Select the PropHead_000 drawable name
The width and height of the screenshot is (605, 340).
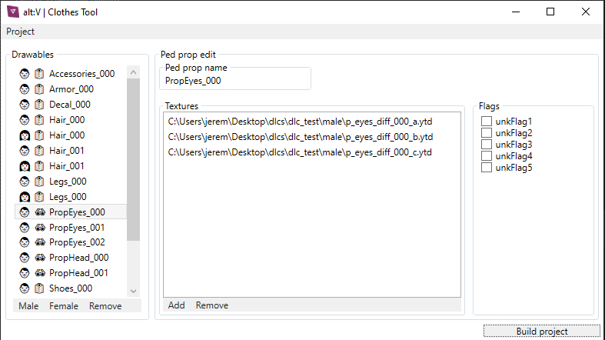(78, 258)
